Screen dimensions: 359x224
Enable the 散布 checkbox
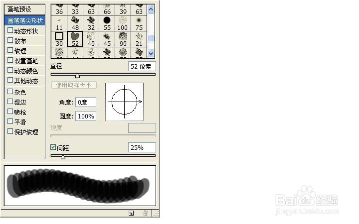[10, 40]
